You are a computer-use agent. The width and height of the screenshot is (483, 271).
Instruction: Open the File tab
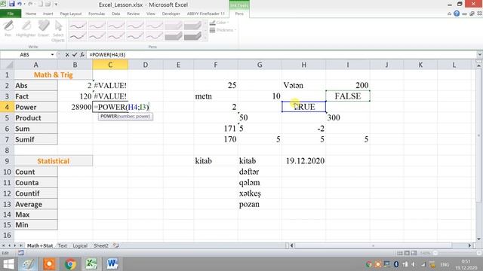tap(11, 14)
